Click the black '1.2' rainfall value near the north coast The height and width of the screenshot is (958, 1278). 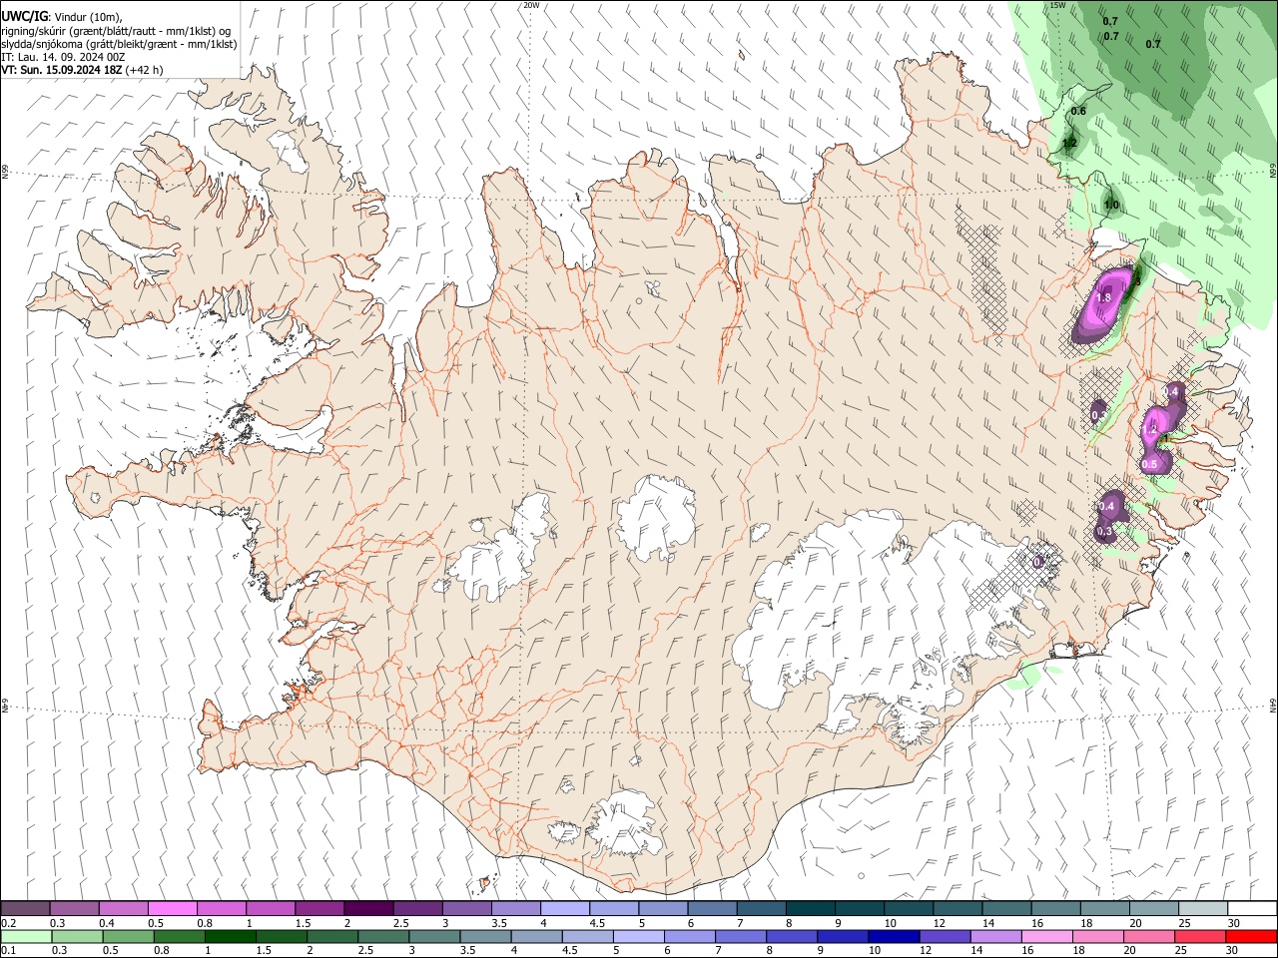pyautogui.click(x=1069, y=144)
